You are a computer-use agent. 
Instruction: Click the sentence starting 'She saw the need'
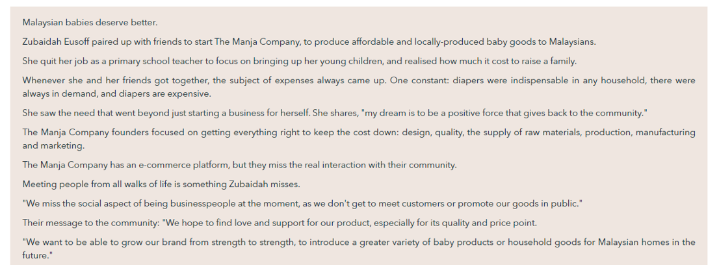tap(335, 113)
